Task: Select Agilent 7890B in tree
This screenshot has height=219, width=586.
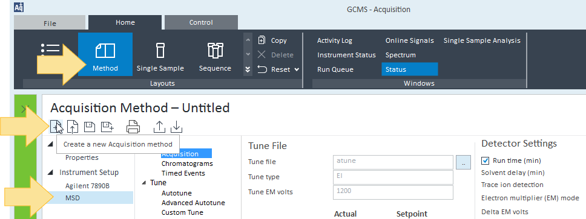Action: 87,185
